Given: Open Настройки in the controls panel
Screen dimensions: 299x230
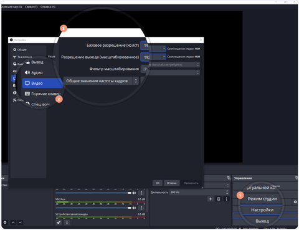Looking at the screenshot, I should (x=262, y=210).
